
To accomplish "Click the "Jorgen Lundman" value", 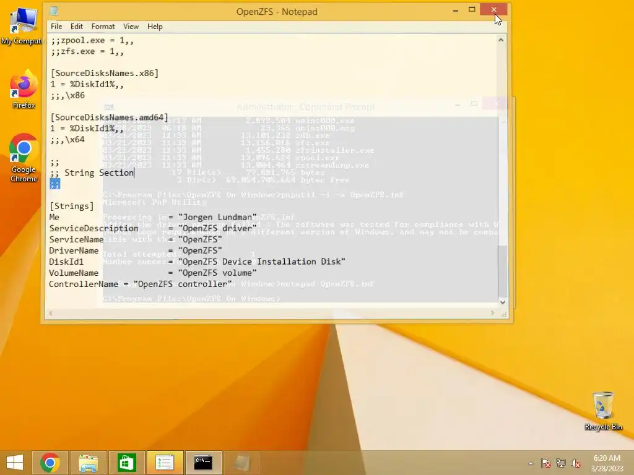I will point(217,217).
